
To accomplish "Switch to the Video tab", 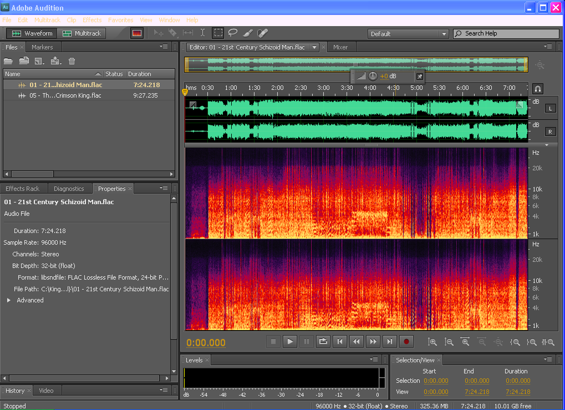I will click(x=46, y=391).
